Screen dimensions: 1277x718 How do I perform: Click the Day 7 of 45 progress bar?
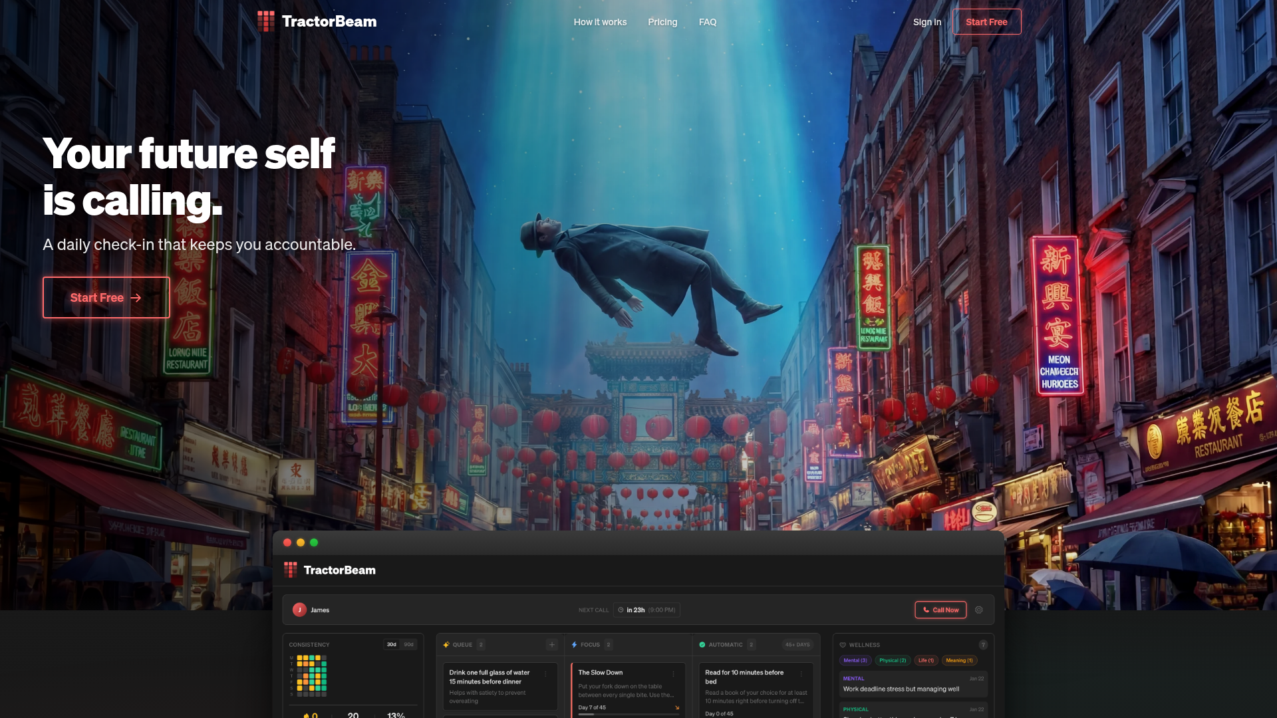(628, 715)
